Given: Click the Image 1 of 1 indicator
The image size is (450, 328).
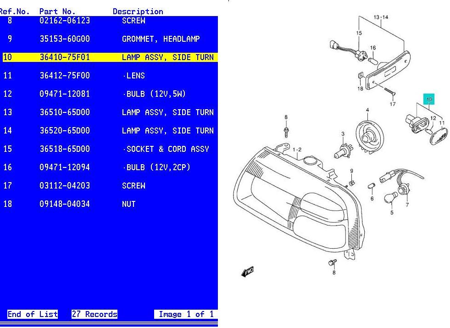Looking at the screenshot, I should tap(185, 314).
